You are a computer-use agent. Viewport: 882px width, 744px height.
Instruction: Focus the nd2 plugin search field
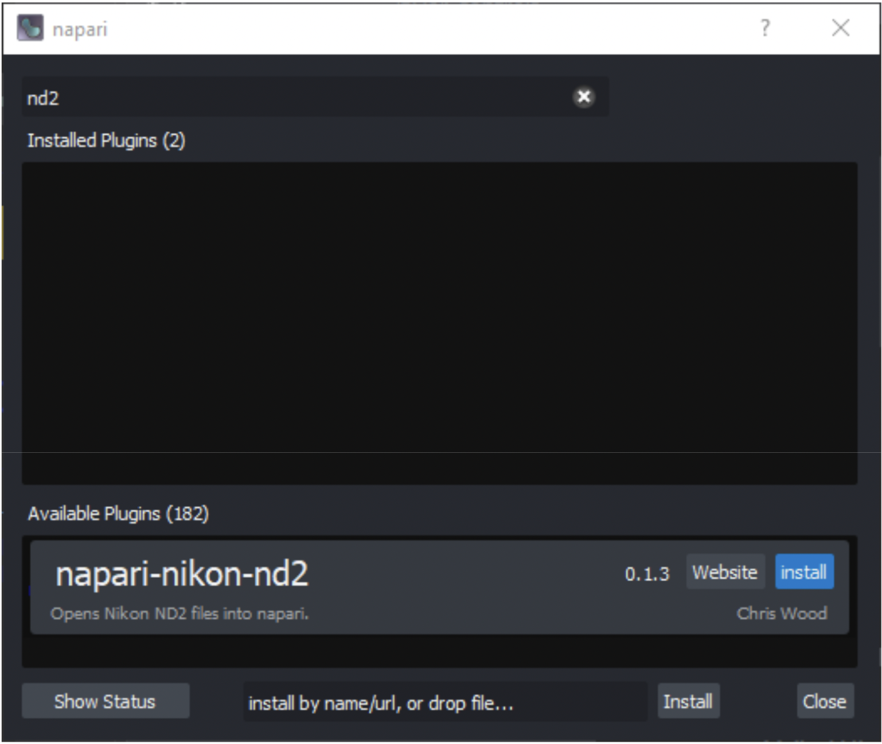tap(315, 97)
